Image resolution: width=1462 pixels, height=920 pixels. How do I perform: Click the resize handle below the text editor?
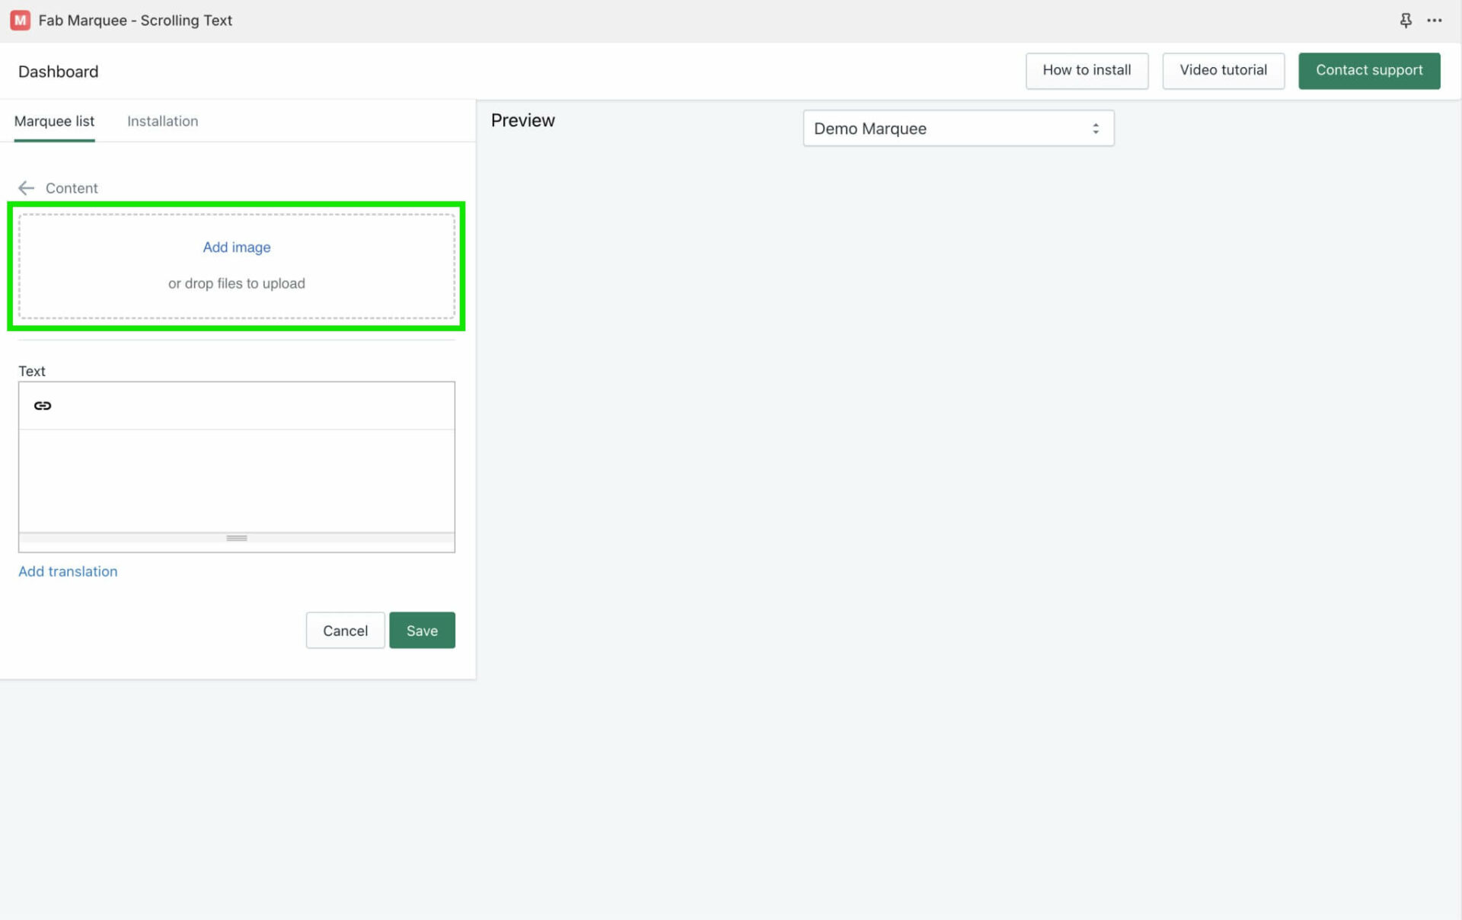[x=237, y=538]
